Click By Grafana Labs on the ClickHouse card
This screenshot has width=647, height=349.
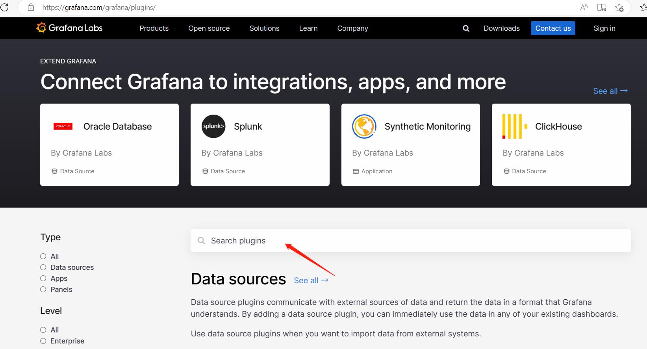[x=533, y=153]
